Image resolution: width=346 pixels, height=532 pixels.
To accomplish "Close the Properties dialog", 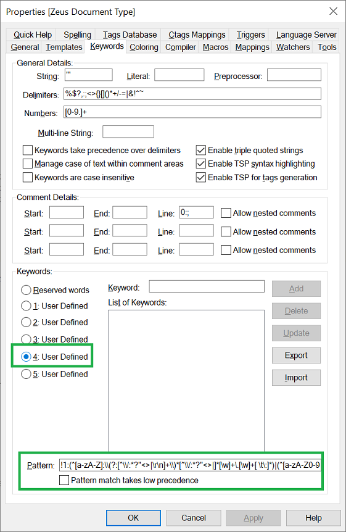I will [x=334, y=11].
